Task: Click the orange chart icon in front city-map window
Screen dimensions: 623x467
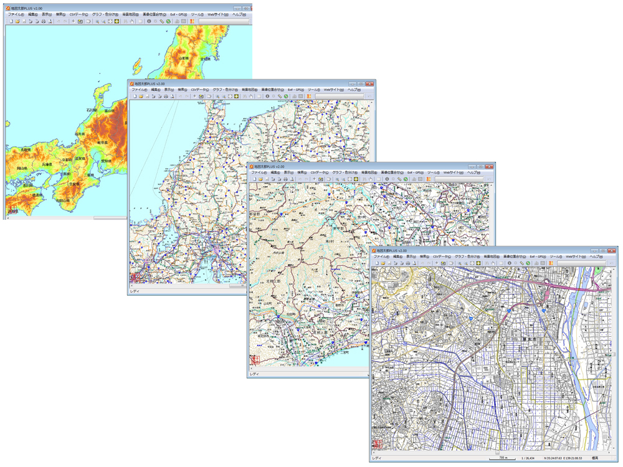Action: pos(551,263)
